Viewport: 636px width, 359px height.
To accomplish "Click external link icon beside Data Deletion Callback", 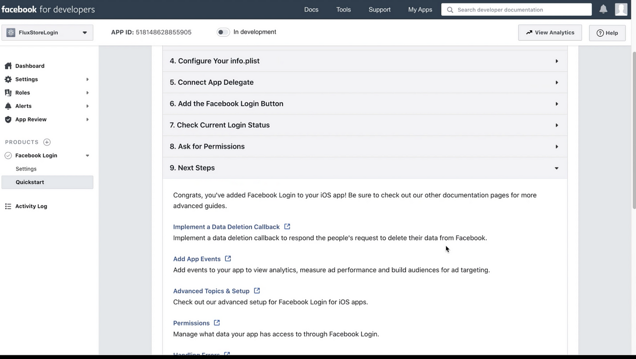I will click(x=287, y=226).
